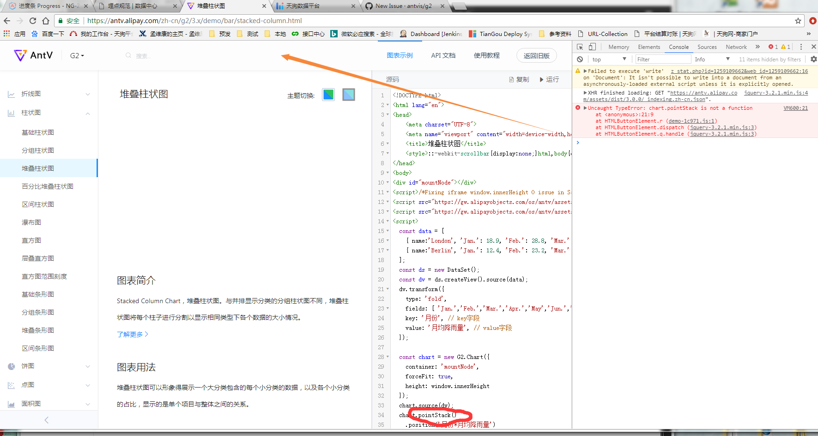Open the DevTools three-dot menu
This screenshot has width=818, height=436.
[801, 47]
